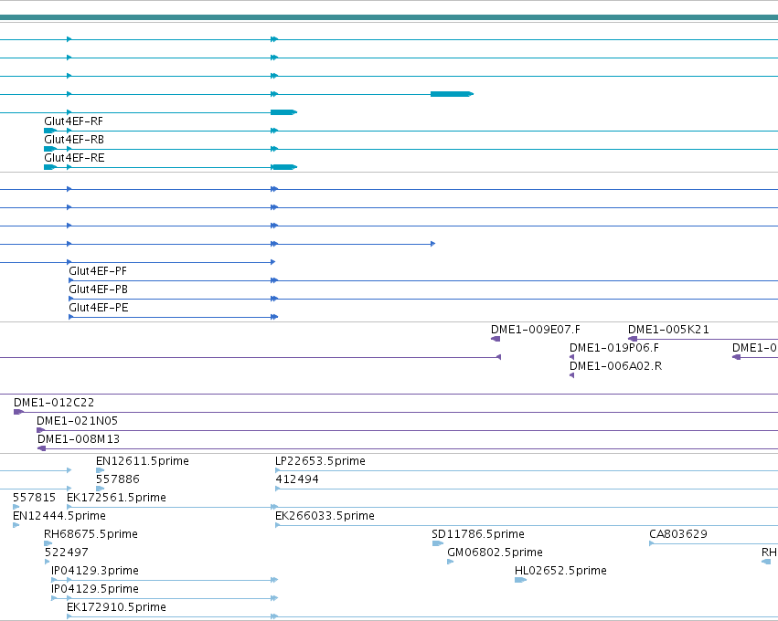Click the DME1-009E07.F purple arrow glyph

point(496,339)
